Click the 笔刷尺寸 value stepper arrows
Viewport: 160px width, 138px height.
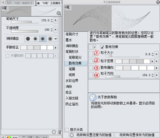point(52,20)
